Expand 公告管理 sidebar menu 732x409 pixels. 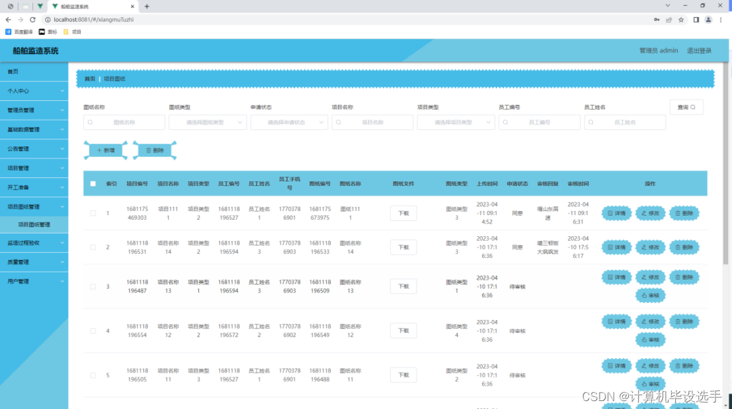coord(34,149)
